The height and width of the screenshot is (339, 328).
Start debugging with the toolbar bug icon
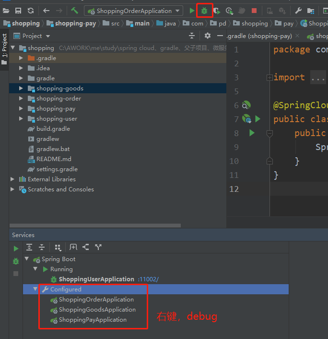(204, 11)
